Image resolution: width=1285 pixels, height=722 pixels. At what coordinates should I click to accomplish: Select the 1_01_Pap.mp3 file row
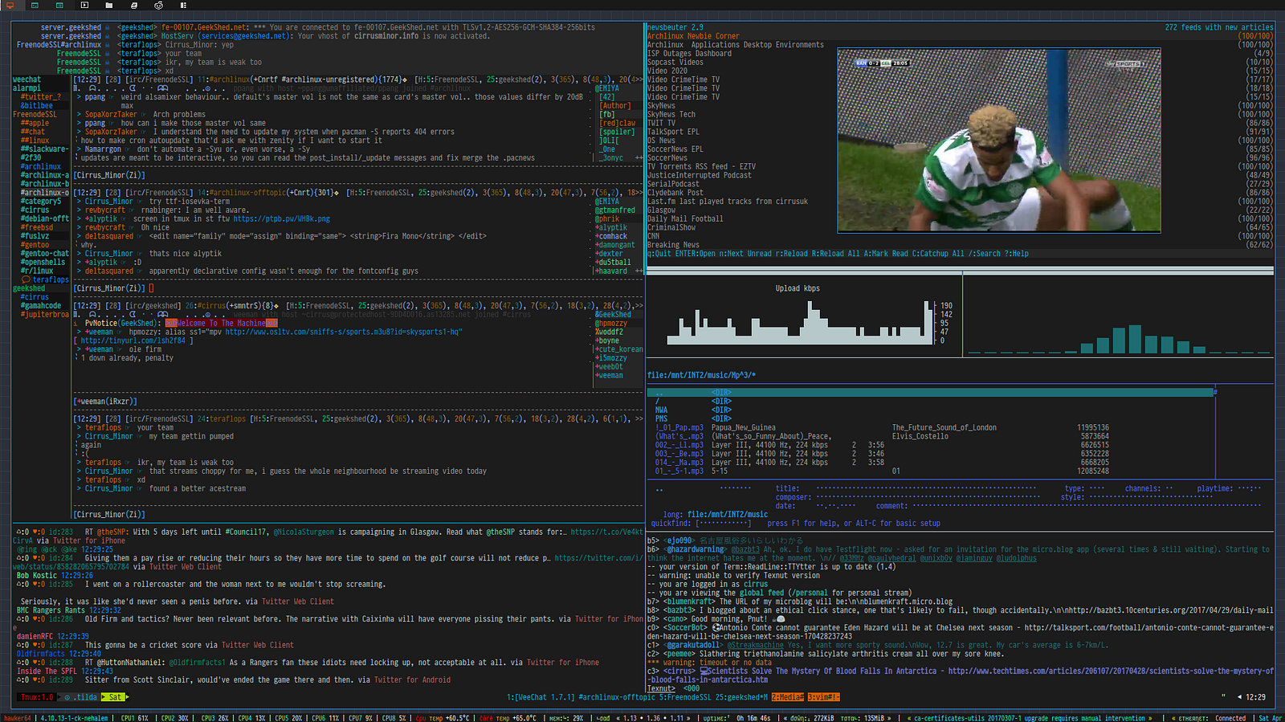point(932,427)
